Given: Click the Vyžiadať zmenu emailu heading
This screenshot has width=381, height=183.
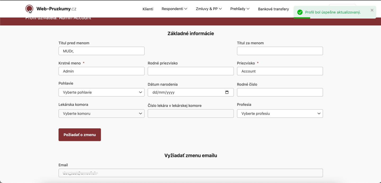Looking at the screenshot, I should point(191,155).
